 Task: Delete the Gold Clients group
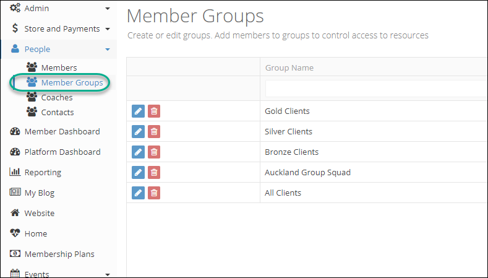click(154, 111)
